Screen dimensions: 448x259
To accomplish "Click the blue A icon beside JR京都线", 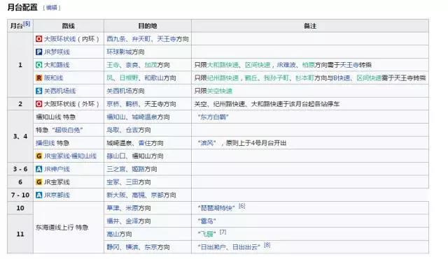I will (x=39, y=195).
